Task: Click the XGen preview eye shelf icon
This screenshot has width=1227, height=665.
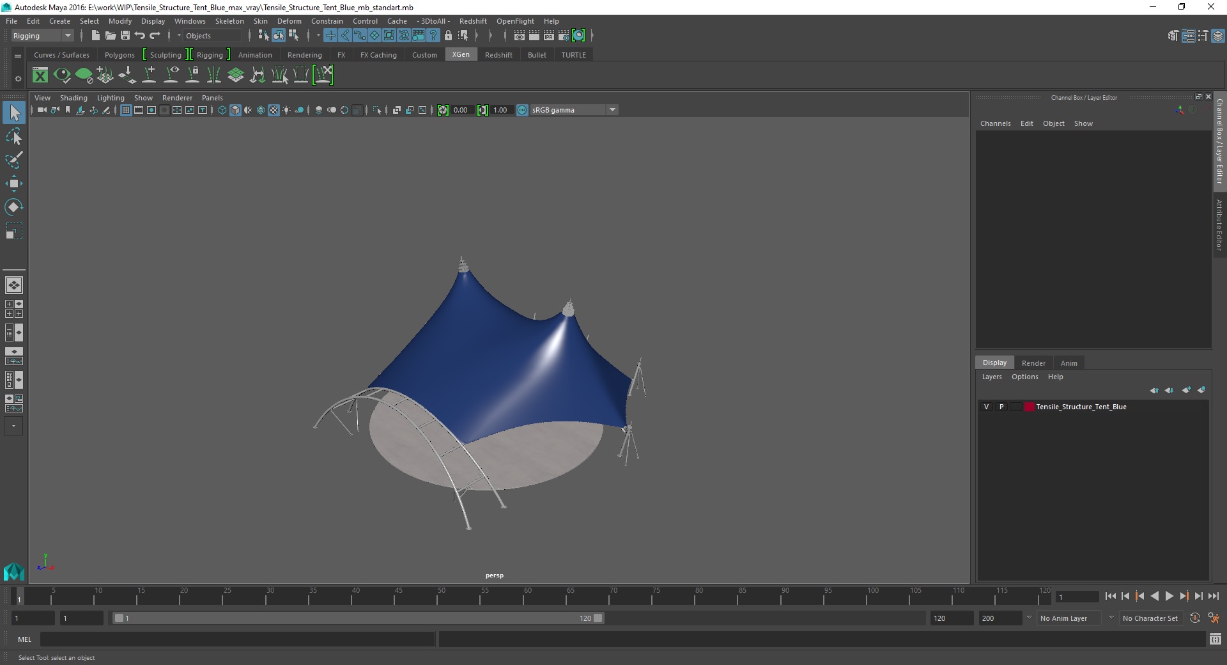Action: (x=62, y=75)
